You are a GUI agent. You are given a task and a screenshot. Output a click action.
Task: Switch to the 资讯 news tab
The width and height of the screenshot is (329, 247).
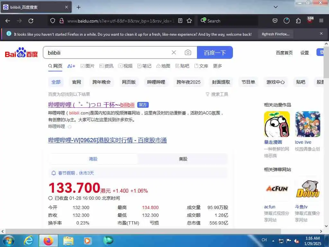[x=106, y=66]
